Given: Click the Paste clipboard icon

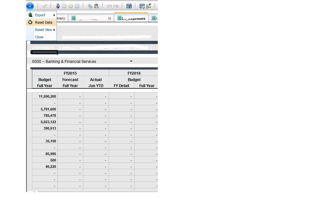Looking at the screenshot, I should (x=96, y=6).
